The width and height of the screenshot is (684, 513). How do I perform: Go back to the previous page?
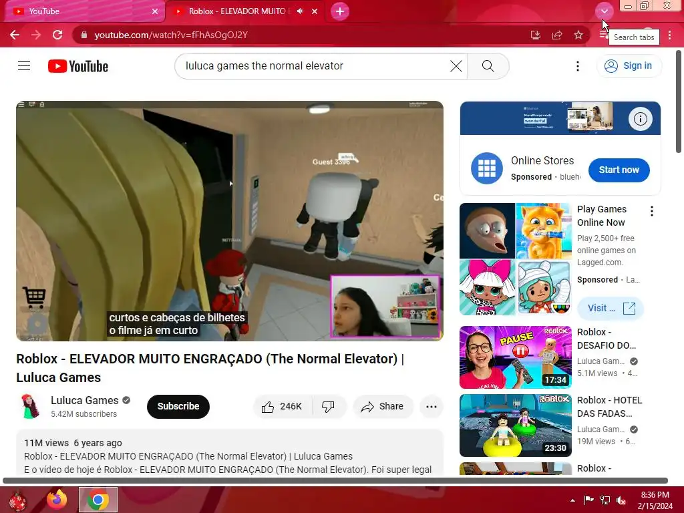click(x=15, y=35)
